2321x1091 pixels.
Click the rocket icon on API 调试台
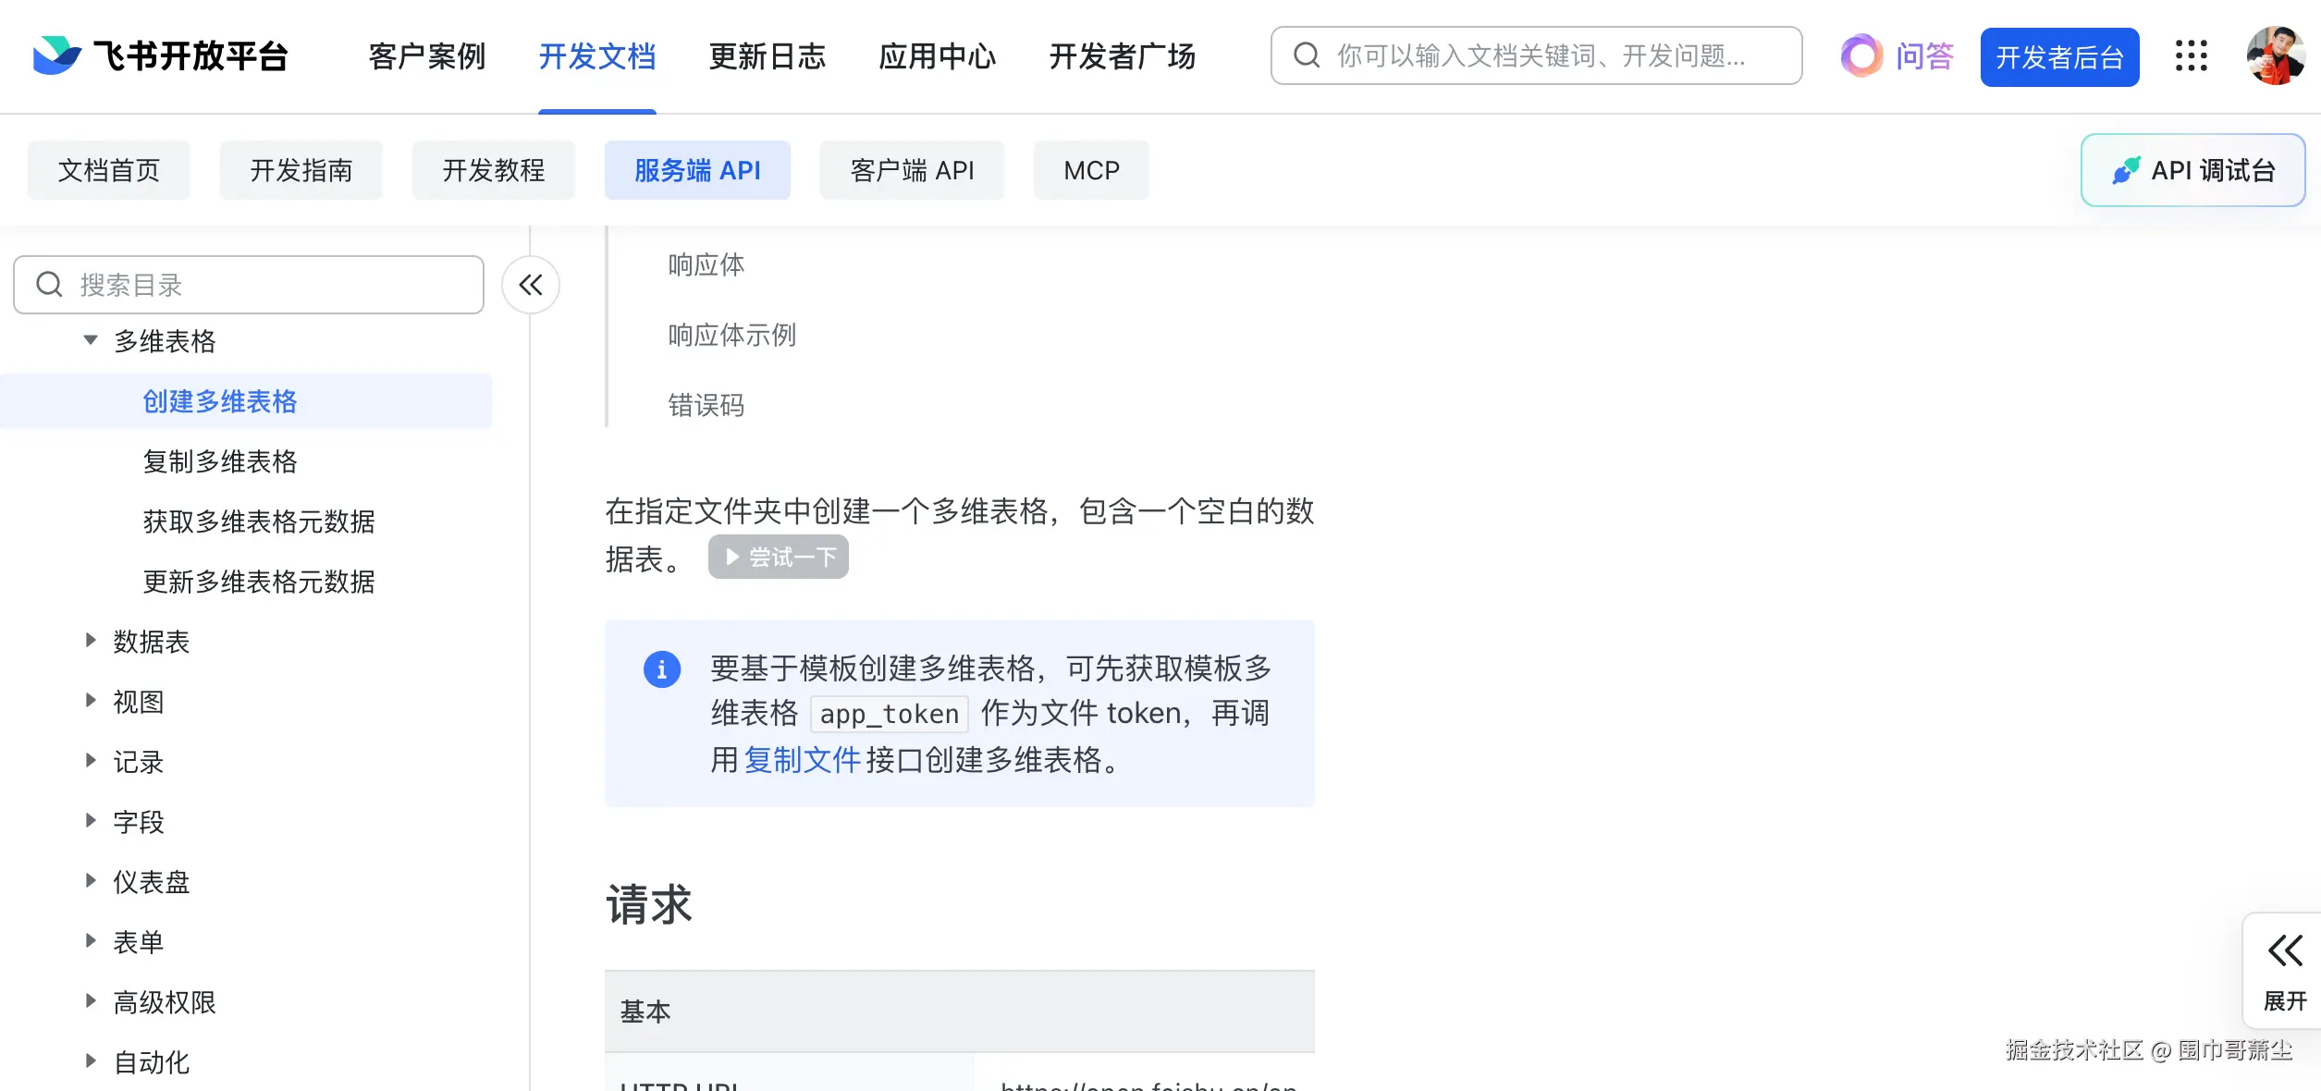pyautogui.click(x=2127, y=169)
